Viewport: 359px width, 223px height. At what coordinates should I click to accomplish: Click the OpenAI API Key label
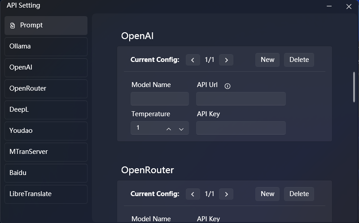pyautogui.click(x=208, y=114)
